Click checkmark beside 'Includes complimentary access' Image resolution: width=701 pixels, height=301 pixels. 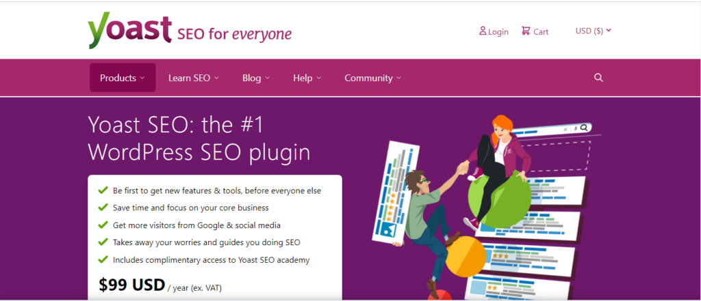tap(103, 259)
